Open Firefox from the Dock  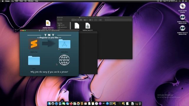click(71, 103)
